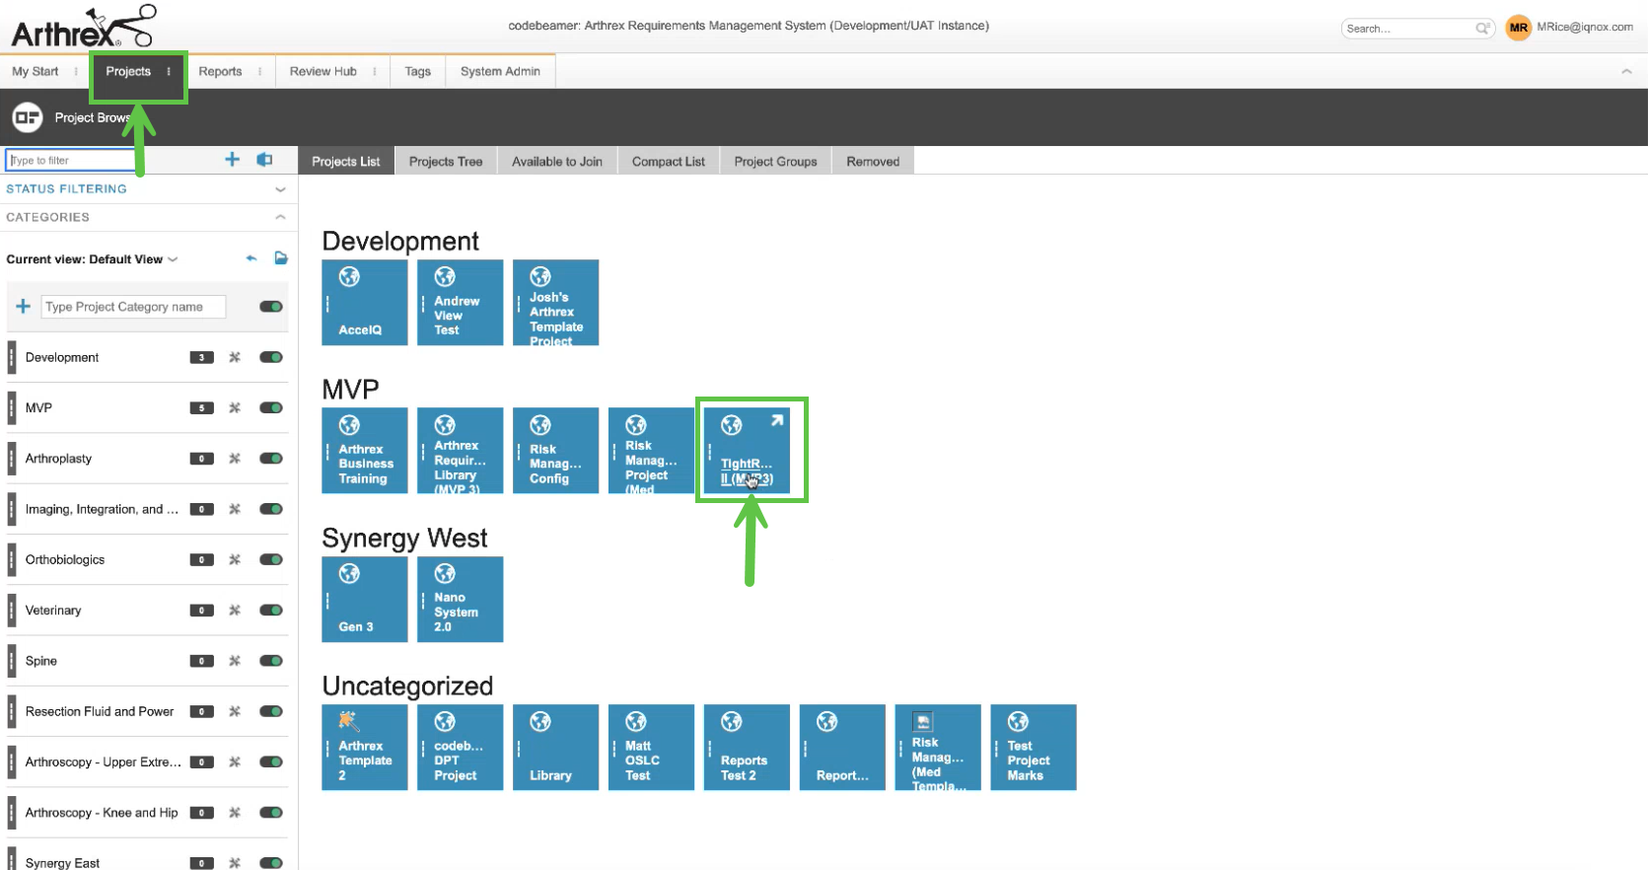This screenshot has height=870, width=1648.
Task: Click the blue undo arrow in Current view row
Action: coord(251,258)
